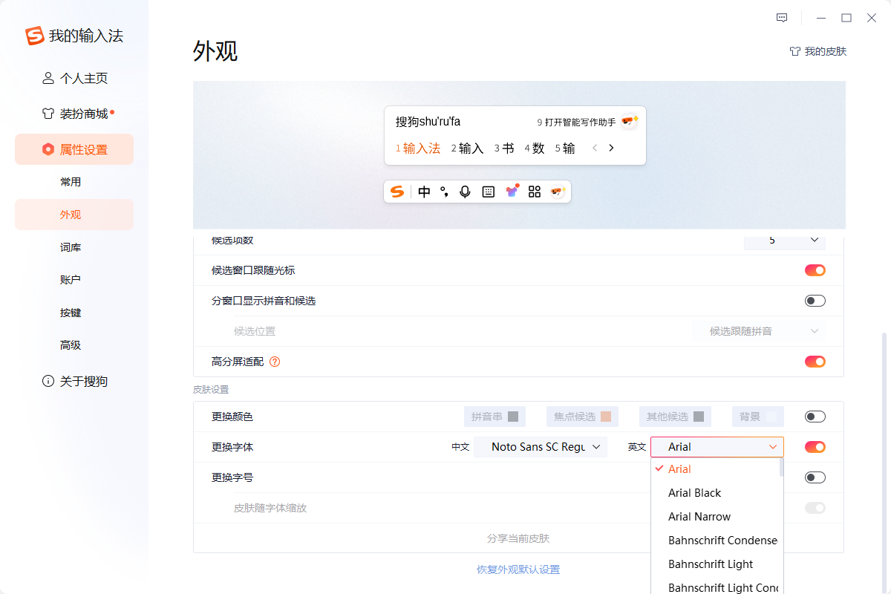Screen dimensions: 891x594
Task: Click the 分享当前皮肤 button
Action: pos(518,538)
